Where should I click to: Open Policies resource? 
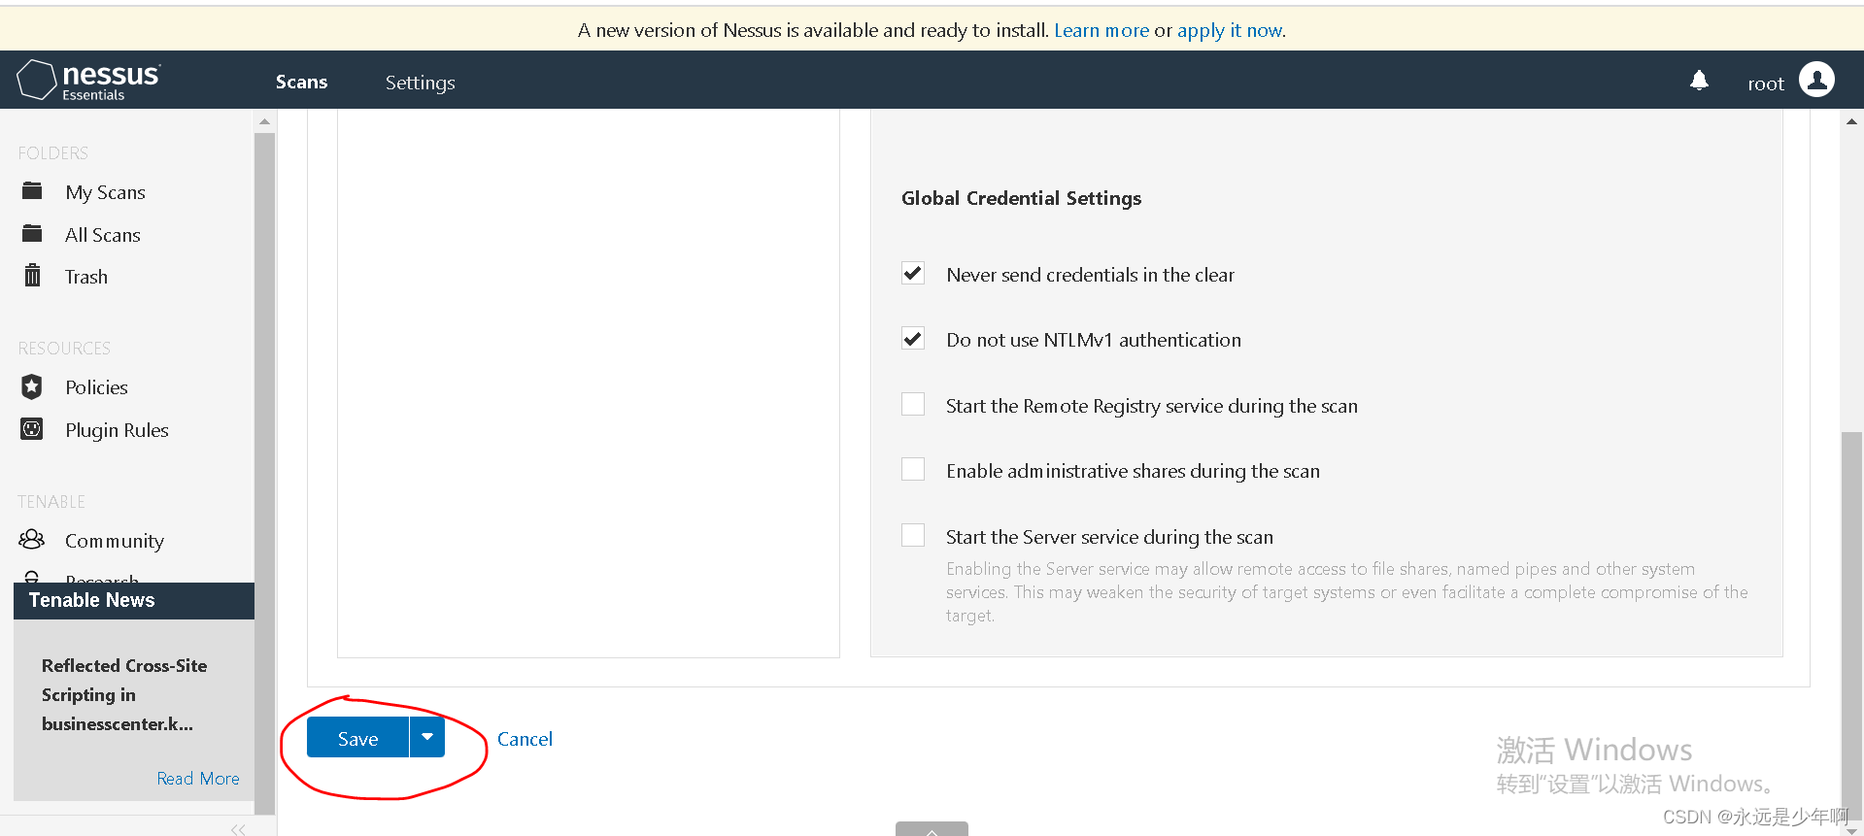tap(96, 387)
